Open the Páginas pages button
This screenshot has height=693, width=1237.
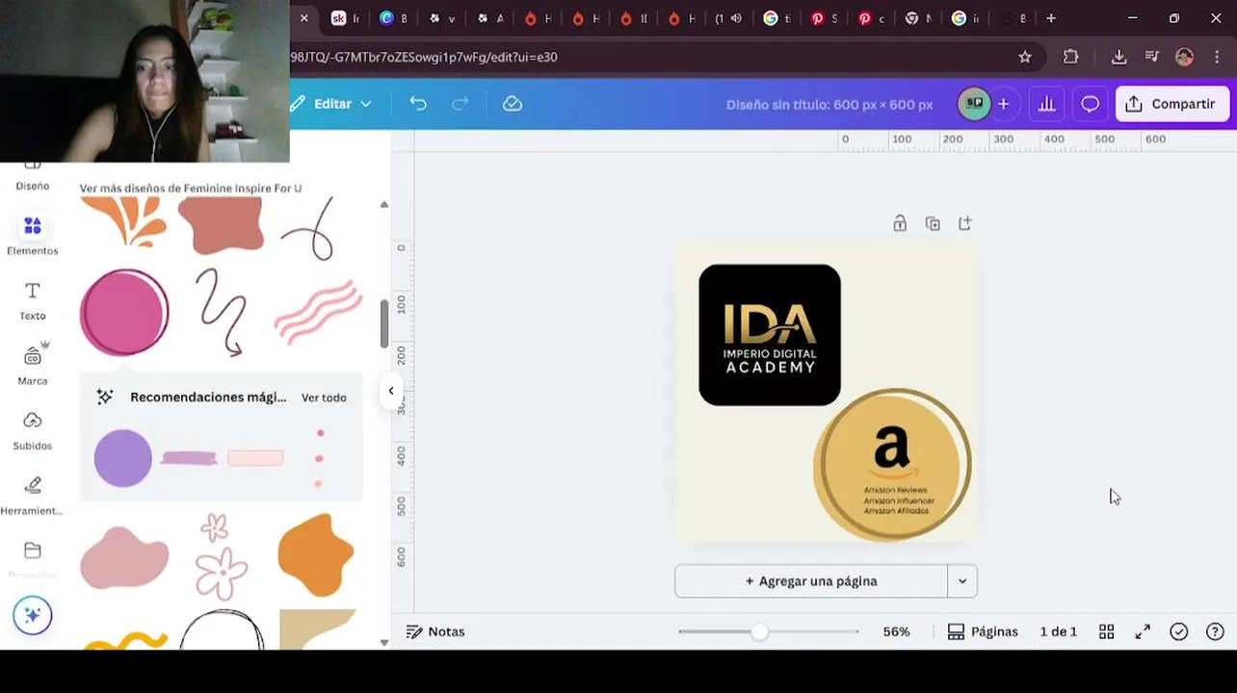(x=983, y=631)
